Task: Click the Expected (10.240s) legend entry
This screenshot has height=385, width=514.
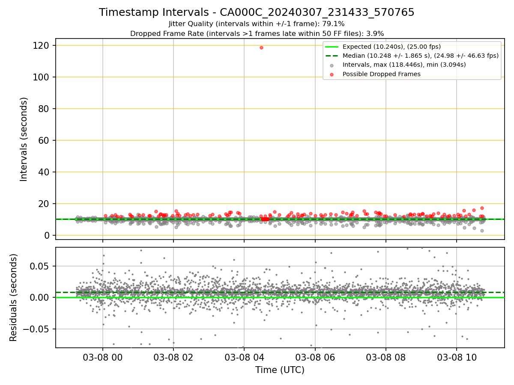Action: pyautogui.click(x=391, y=47)
